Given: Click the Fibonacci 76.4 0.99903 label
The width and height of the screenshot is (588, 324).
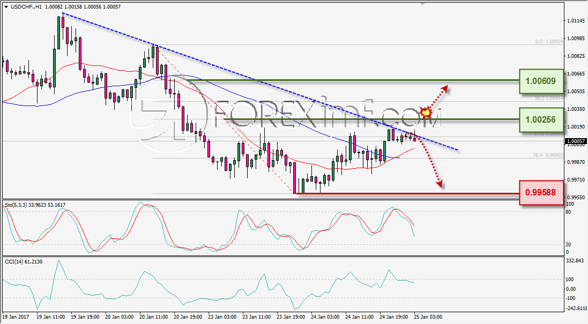Looking at the screenshot, I should click(548, 155).
